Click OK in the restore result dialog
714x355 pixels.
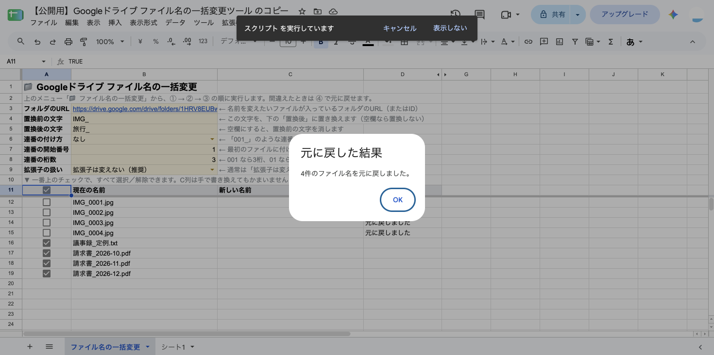click(398, 200)
